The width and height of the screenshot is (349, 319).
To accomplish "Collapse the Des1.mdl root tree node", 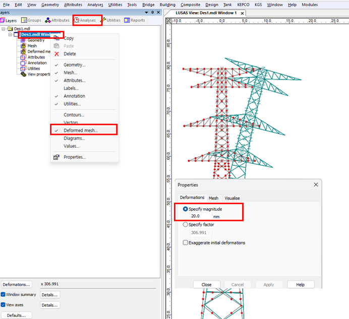I will [x=4, y=29].
